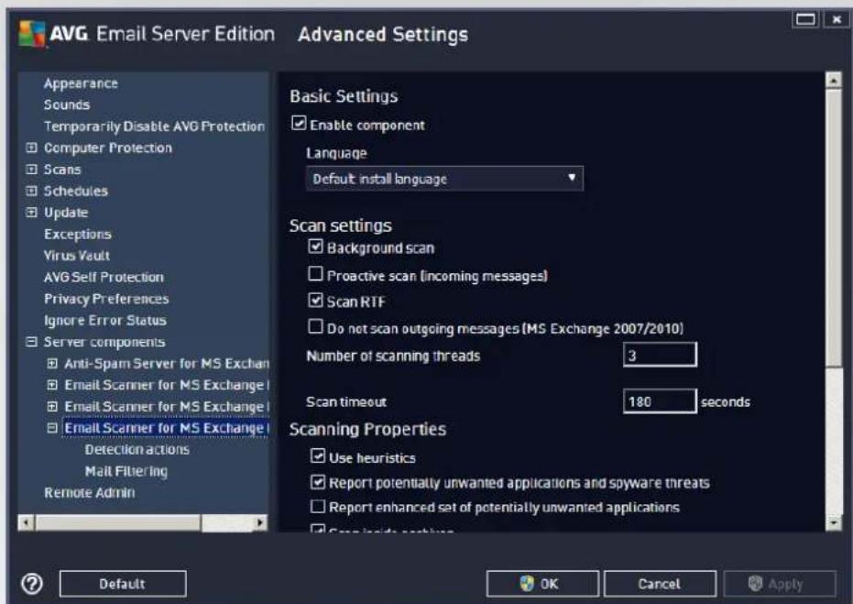Click Number of scanning threads field

660,355
